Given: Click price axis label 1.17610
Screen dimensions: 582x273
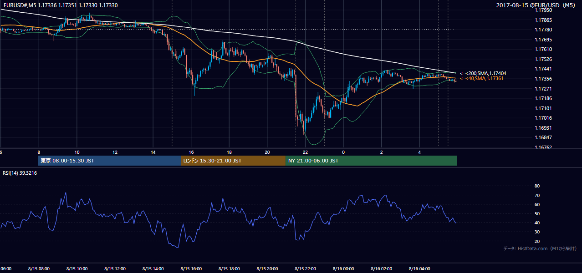Looking at the screenshot, I should (x=543, y=49).
